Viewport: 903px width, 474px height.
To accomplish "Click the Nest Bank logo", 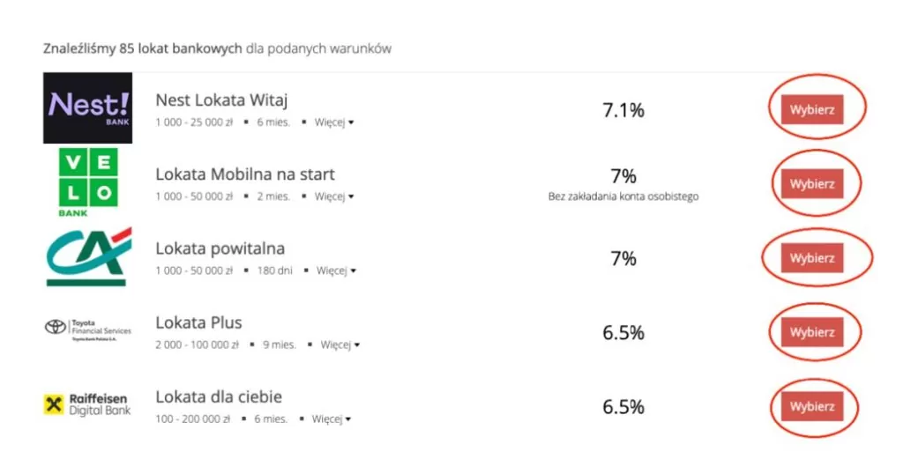I will coord(87,107).
